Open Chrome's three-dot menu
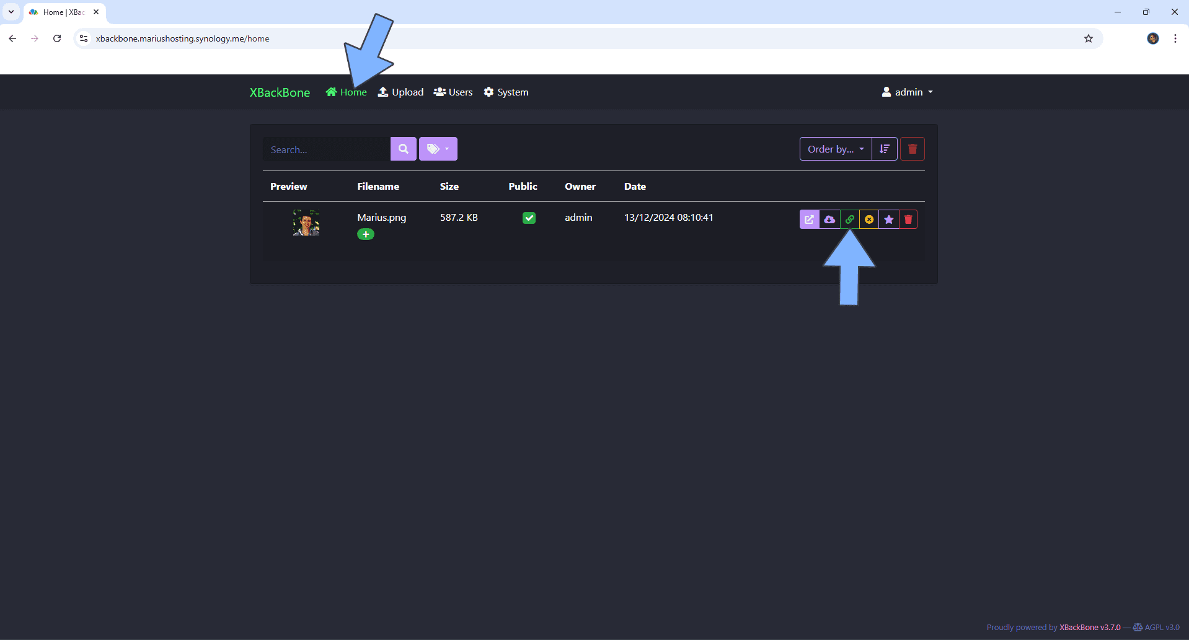This screenshot has width=1189, height=640. tap(1175, 38)
